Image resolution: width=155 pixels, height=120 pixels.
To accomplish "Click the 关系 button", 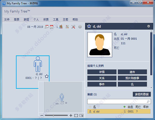I will [102, 78].
